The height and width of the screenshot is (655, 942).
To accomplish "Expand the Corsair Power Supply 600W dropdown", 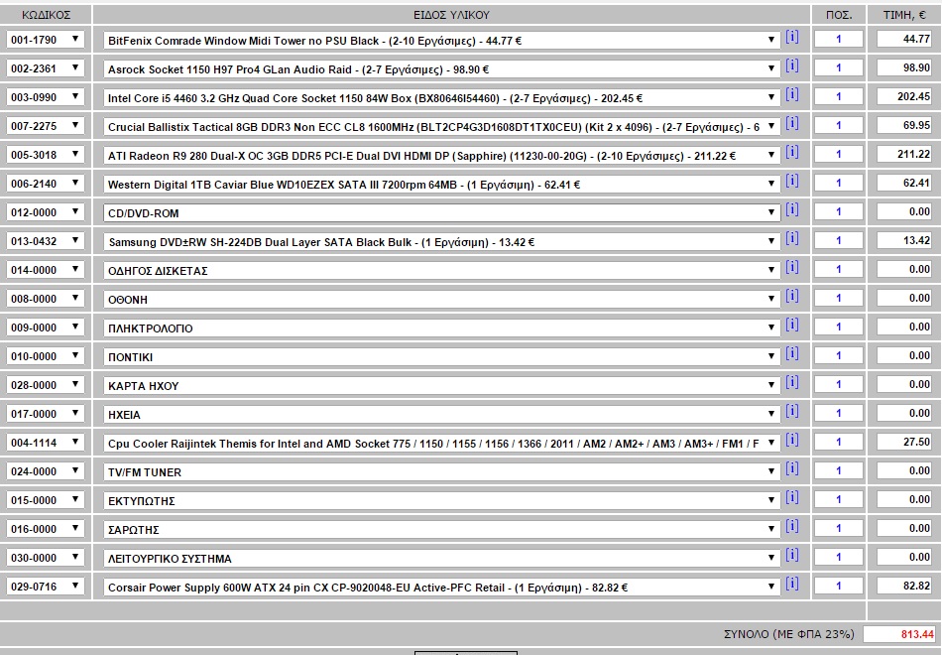I will pos(441,588).
